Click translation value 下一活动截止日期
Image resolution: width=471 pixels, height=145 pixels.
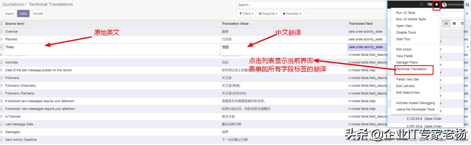pos(235,139)
